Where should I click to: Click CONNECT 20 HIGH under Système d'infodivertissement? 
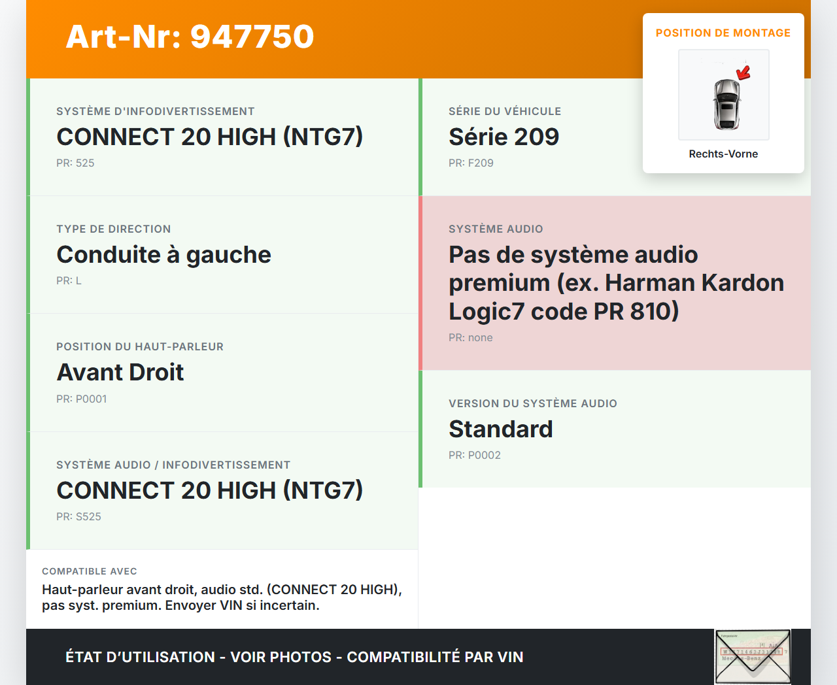point(209,137)
